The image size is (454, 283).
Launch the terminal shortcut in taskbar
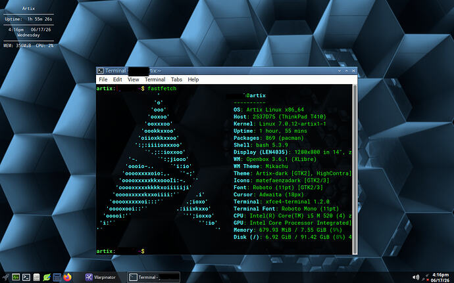tap(26, 277)
